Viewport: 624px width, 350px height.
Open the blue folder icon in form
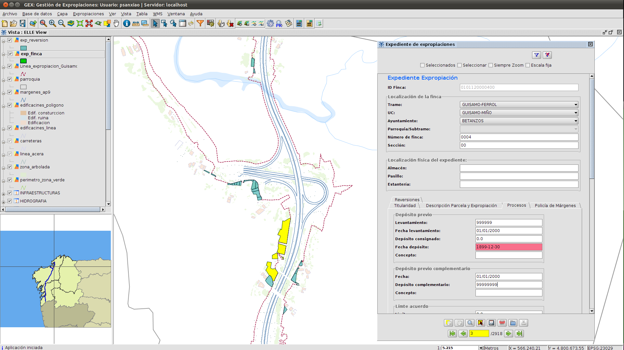point(513,323)
